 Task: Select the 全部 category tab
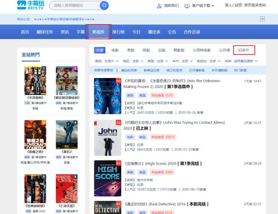(x=99, y=50)
